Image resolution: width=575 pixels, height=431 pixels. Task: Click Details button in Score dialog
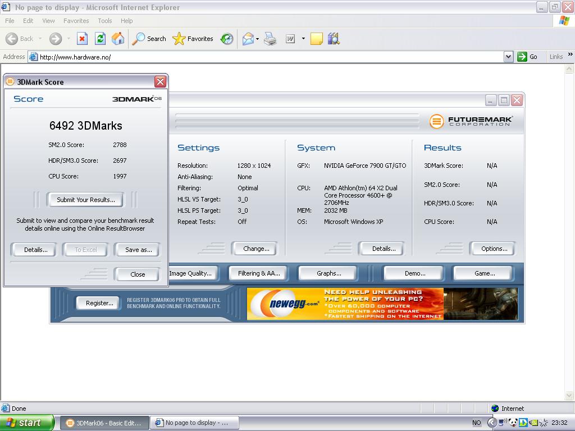(35, 250)
